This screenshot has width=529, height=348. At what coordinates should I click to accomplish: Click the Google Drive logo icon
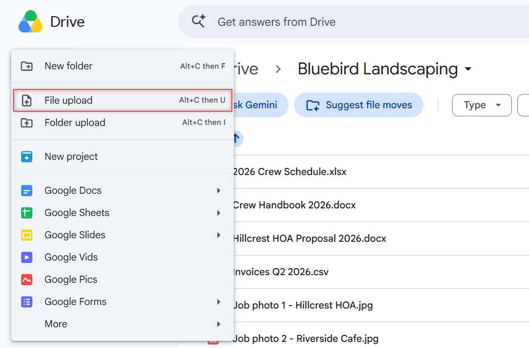tap(30, 22)
